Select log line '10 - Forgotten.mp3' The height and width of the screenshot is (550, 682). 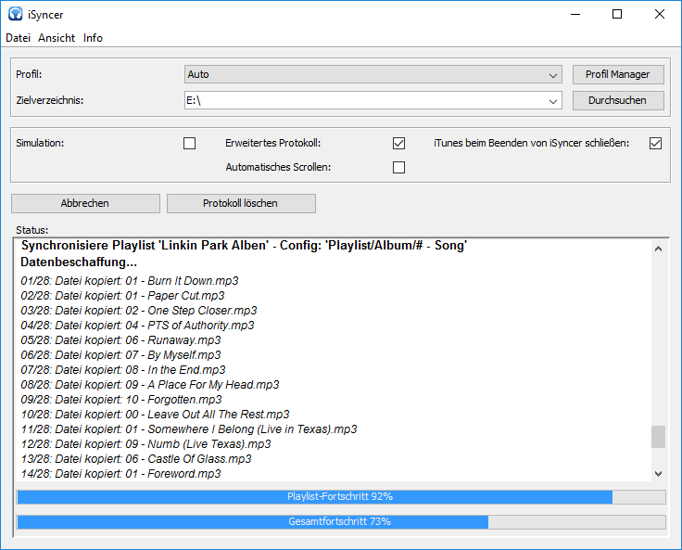[121, 400]
